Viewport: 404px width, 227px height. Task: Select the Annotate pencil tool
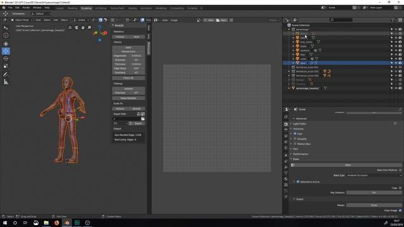pos(6,74)
